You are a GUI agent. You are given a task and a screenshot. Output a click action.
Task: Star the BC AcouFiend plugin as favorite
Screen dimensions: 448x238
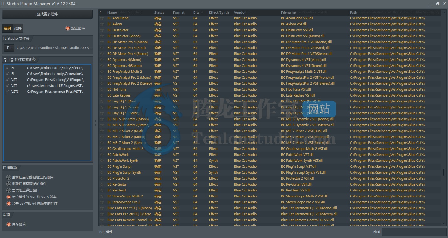tap(102, 18)
